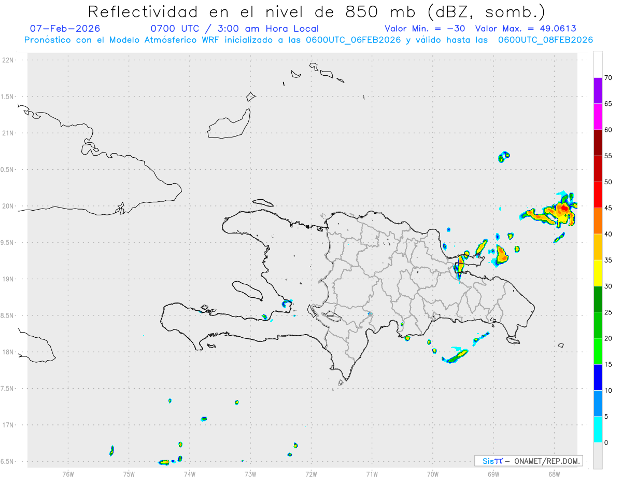Pick the dark blue 10–15 dBZ colorbar segment
This screenshot has height=481, width=622.
(x=598, y=377)
